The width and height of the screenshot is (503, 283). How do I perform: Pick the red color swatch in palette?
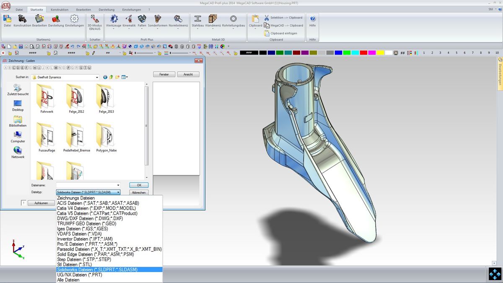pyautogui.click(x=363, y=53)
